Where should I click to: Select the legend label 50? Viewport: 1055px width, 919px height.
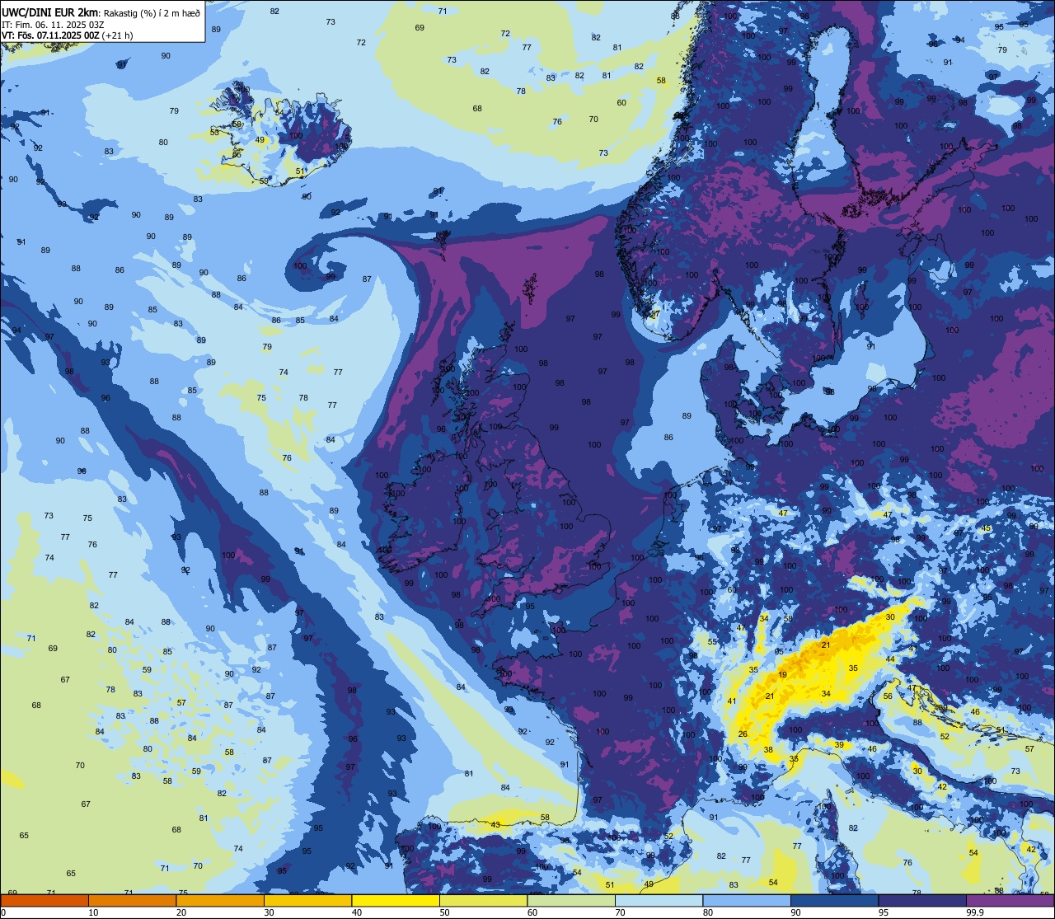pos(444,912)
